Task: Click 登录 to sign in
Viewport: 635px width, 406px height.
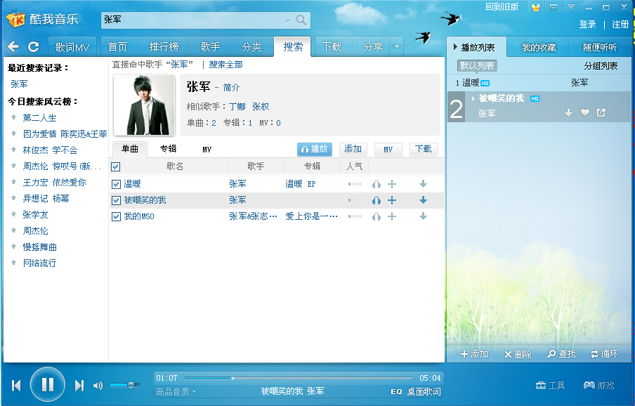Action: (x=587, y=25)
